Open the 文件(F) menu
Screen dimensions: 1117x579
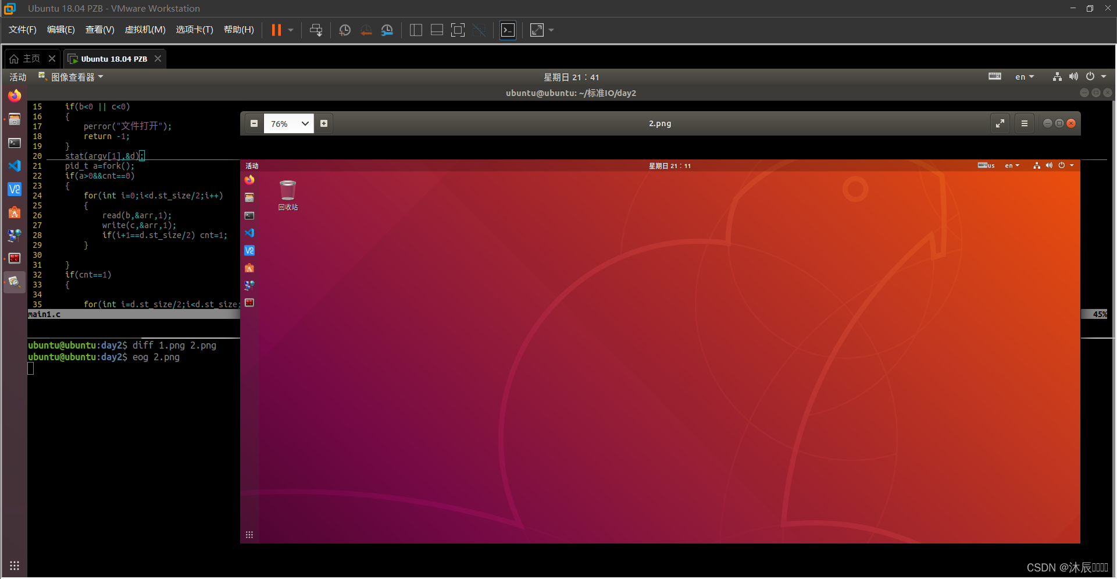(22, 30)
